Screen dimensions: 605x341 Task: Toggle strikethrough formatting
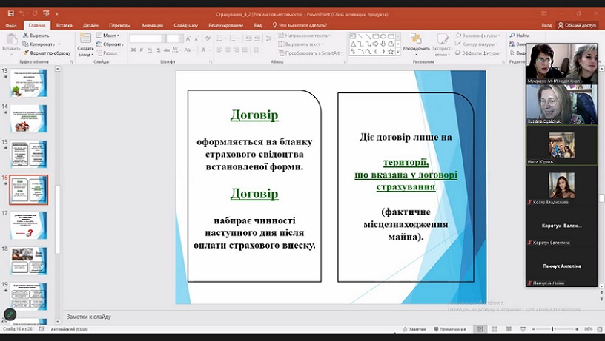[167, 50]
